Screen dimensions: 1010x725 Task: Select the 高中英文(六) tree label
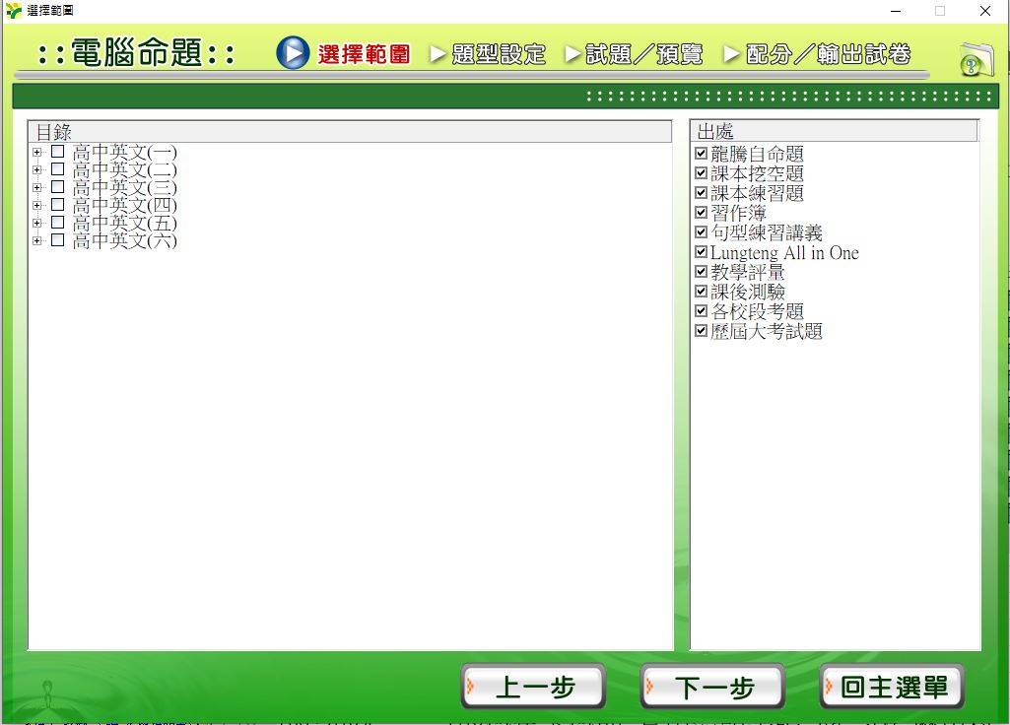(x=124, y=240)
